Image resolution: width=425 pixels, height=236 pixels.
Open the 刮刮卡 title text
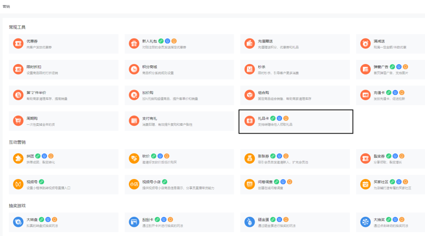coord(148,220)
